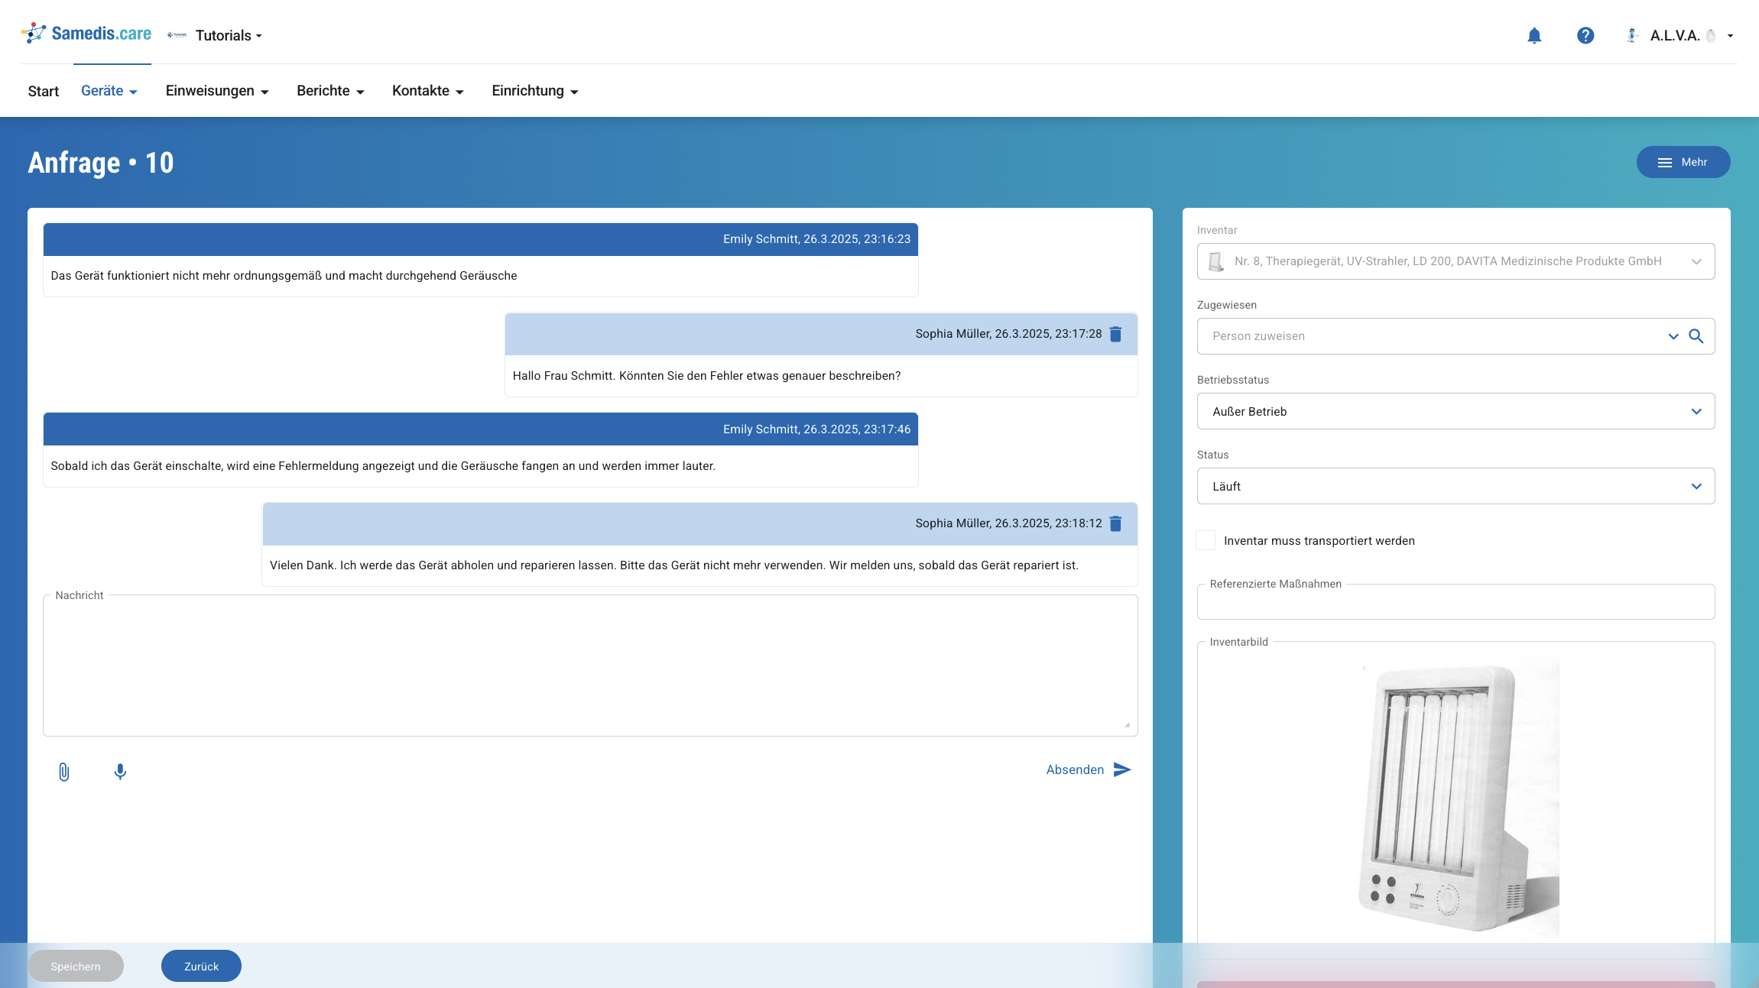Screen dimensions: 1759x988
Task: Open the Einrichtung menu
Action: click(534, 91)
